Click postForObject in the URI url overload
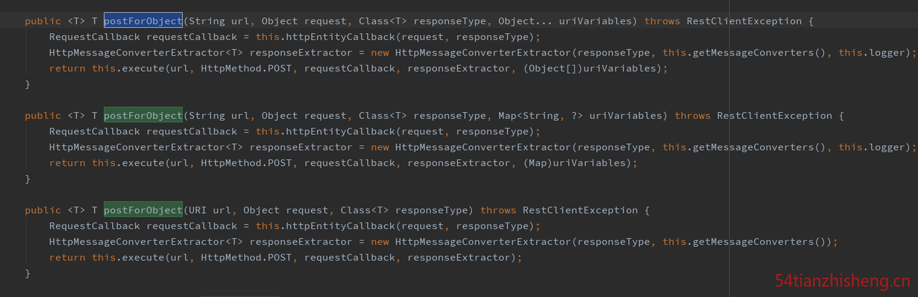918x297 pixels. click(143, 211)
